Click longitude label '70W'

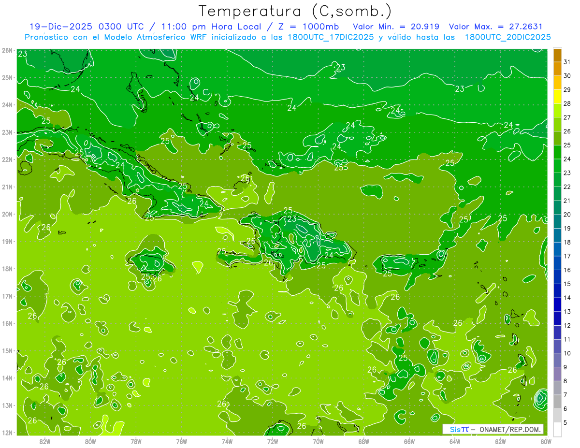click(318, 441)
